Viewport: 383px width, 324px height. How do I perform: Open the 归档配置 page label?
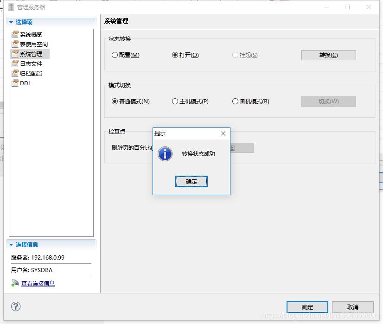click(31, 74)
